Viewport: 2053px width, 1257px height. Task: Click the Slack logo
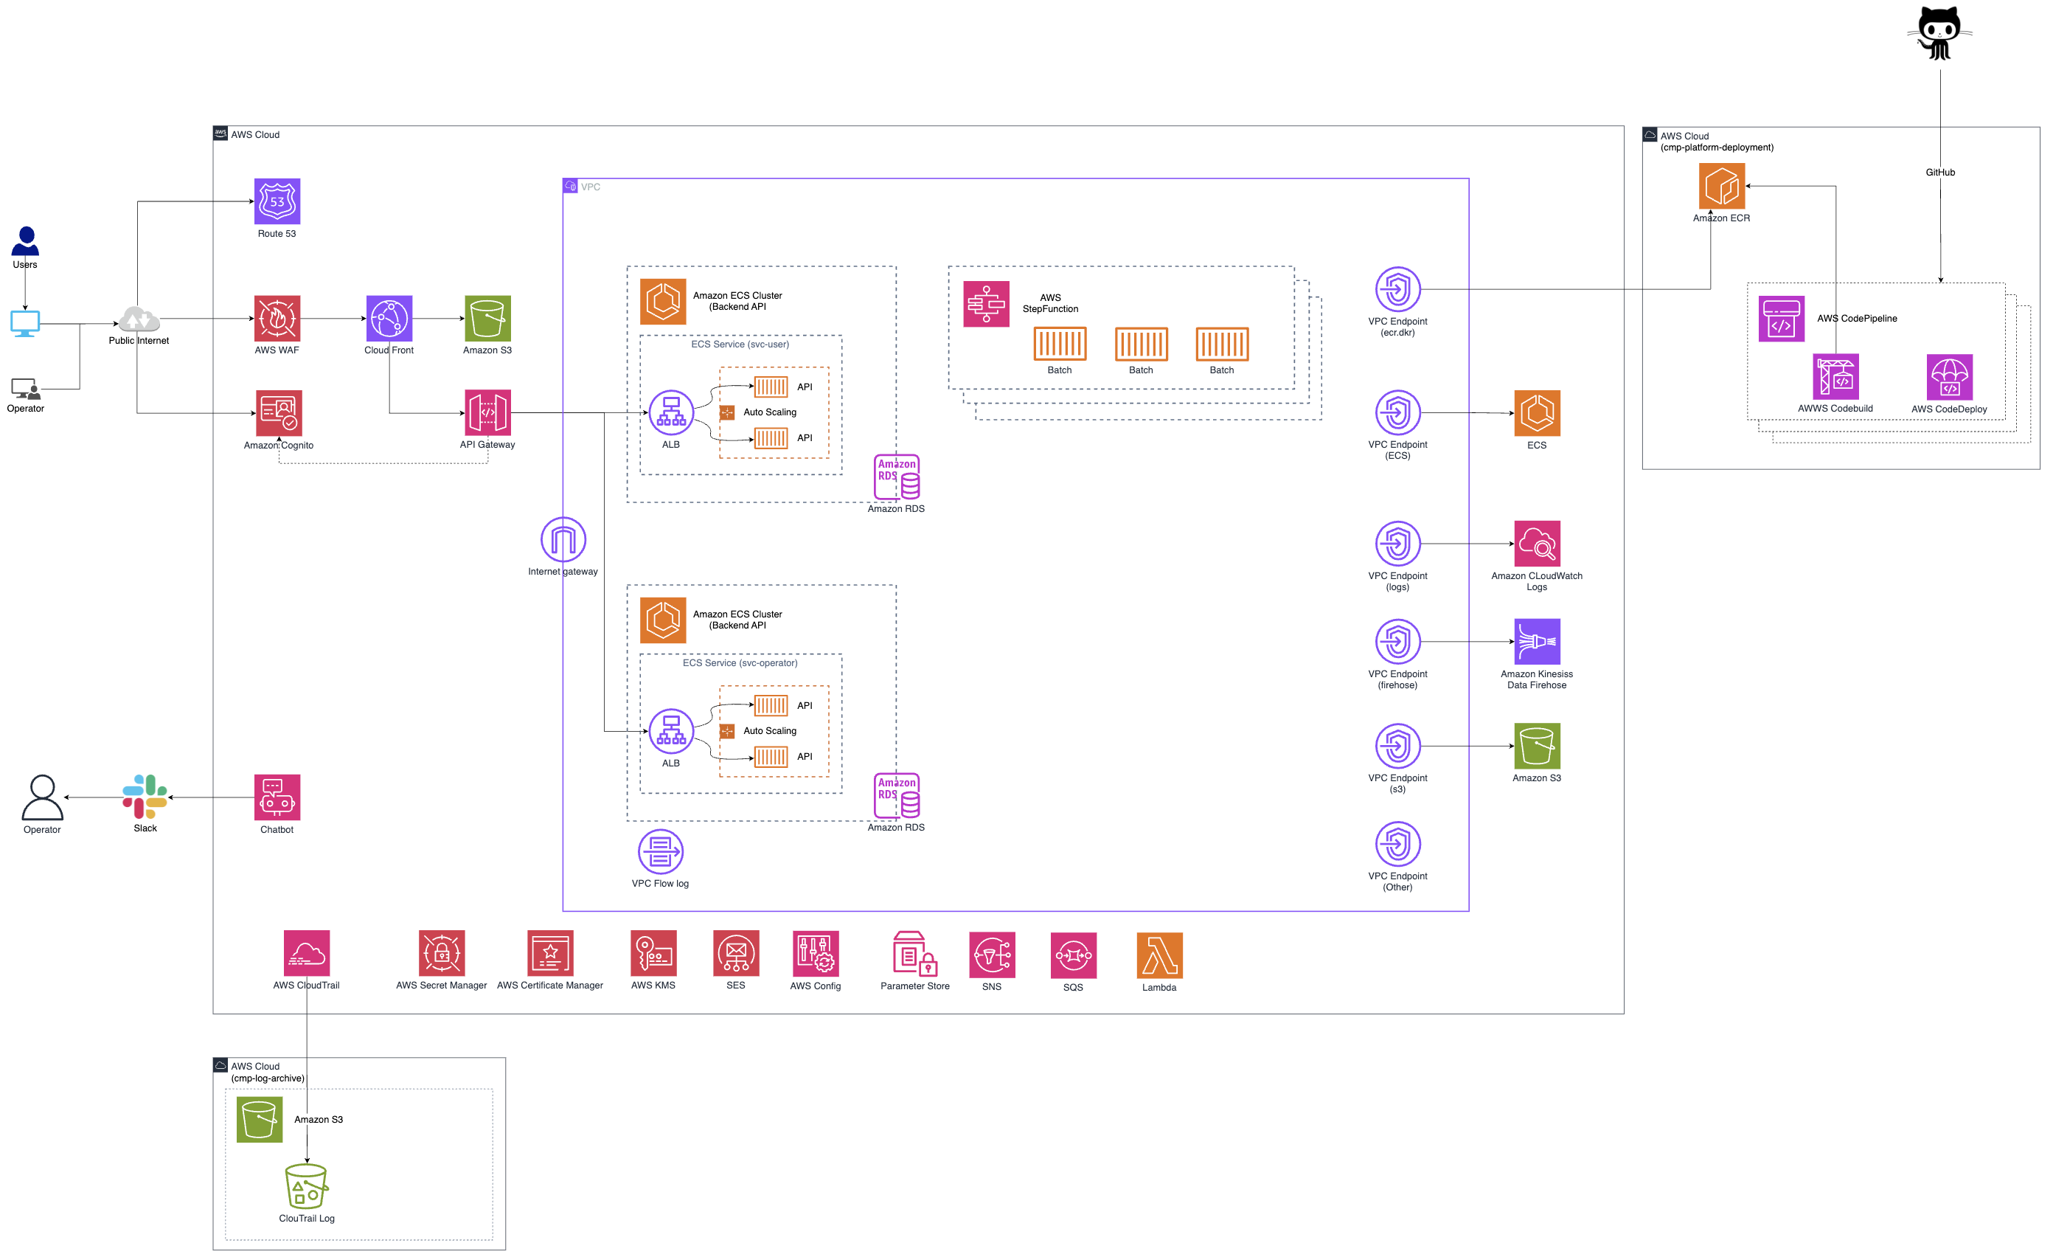145,796
